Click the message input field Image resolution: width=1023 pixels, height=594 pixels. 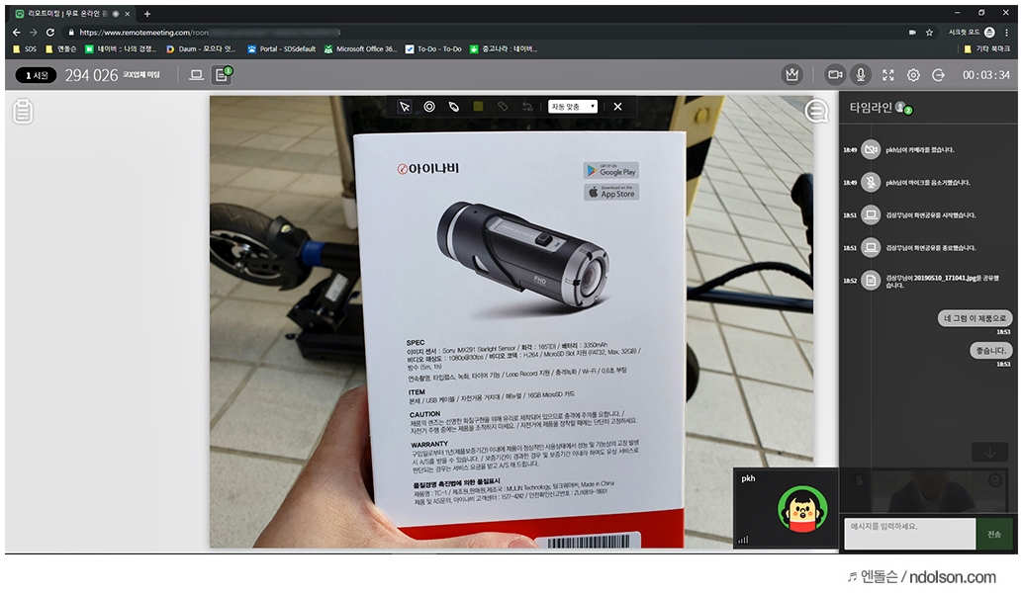pos(909,534)
